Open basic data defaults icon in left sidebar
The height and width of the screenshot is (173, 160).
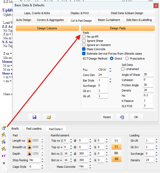click(x=4, y=128)
